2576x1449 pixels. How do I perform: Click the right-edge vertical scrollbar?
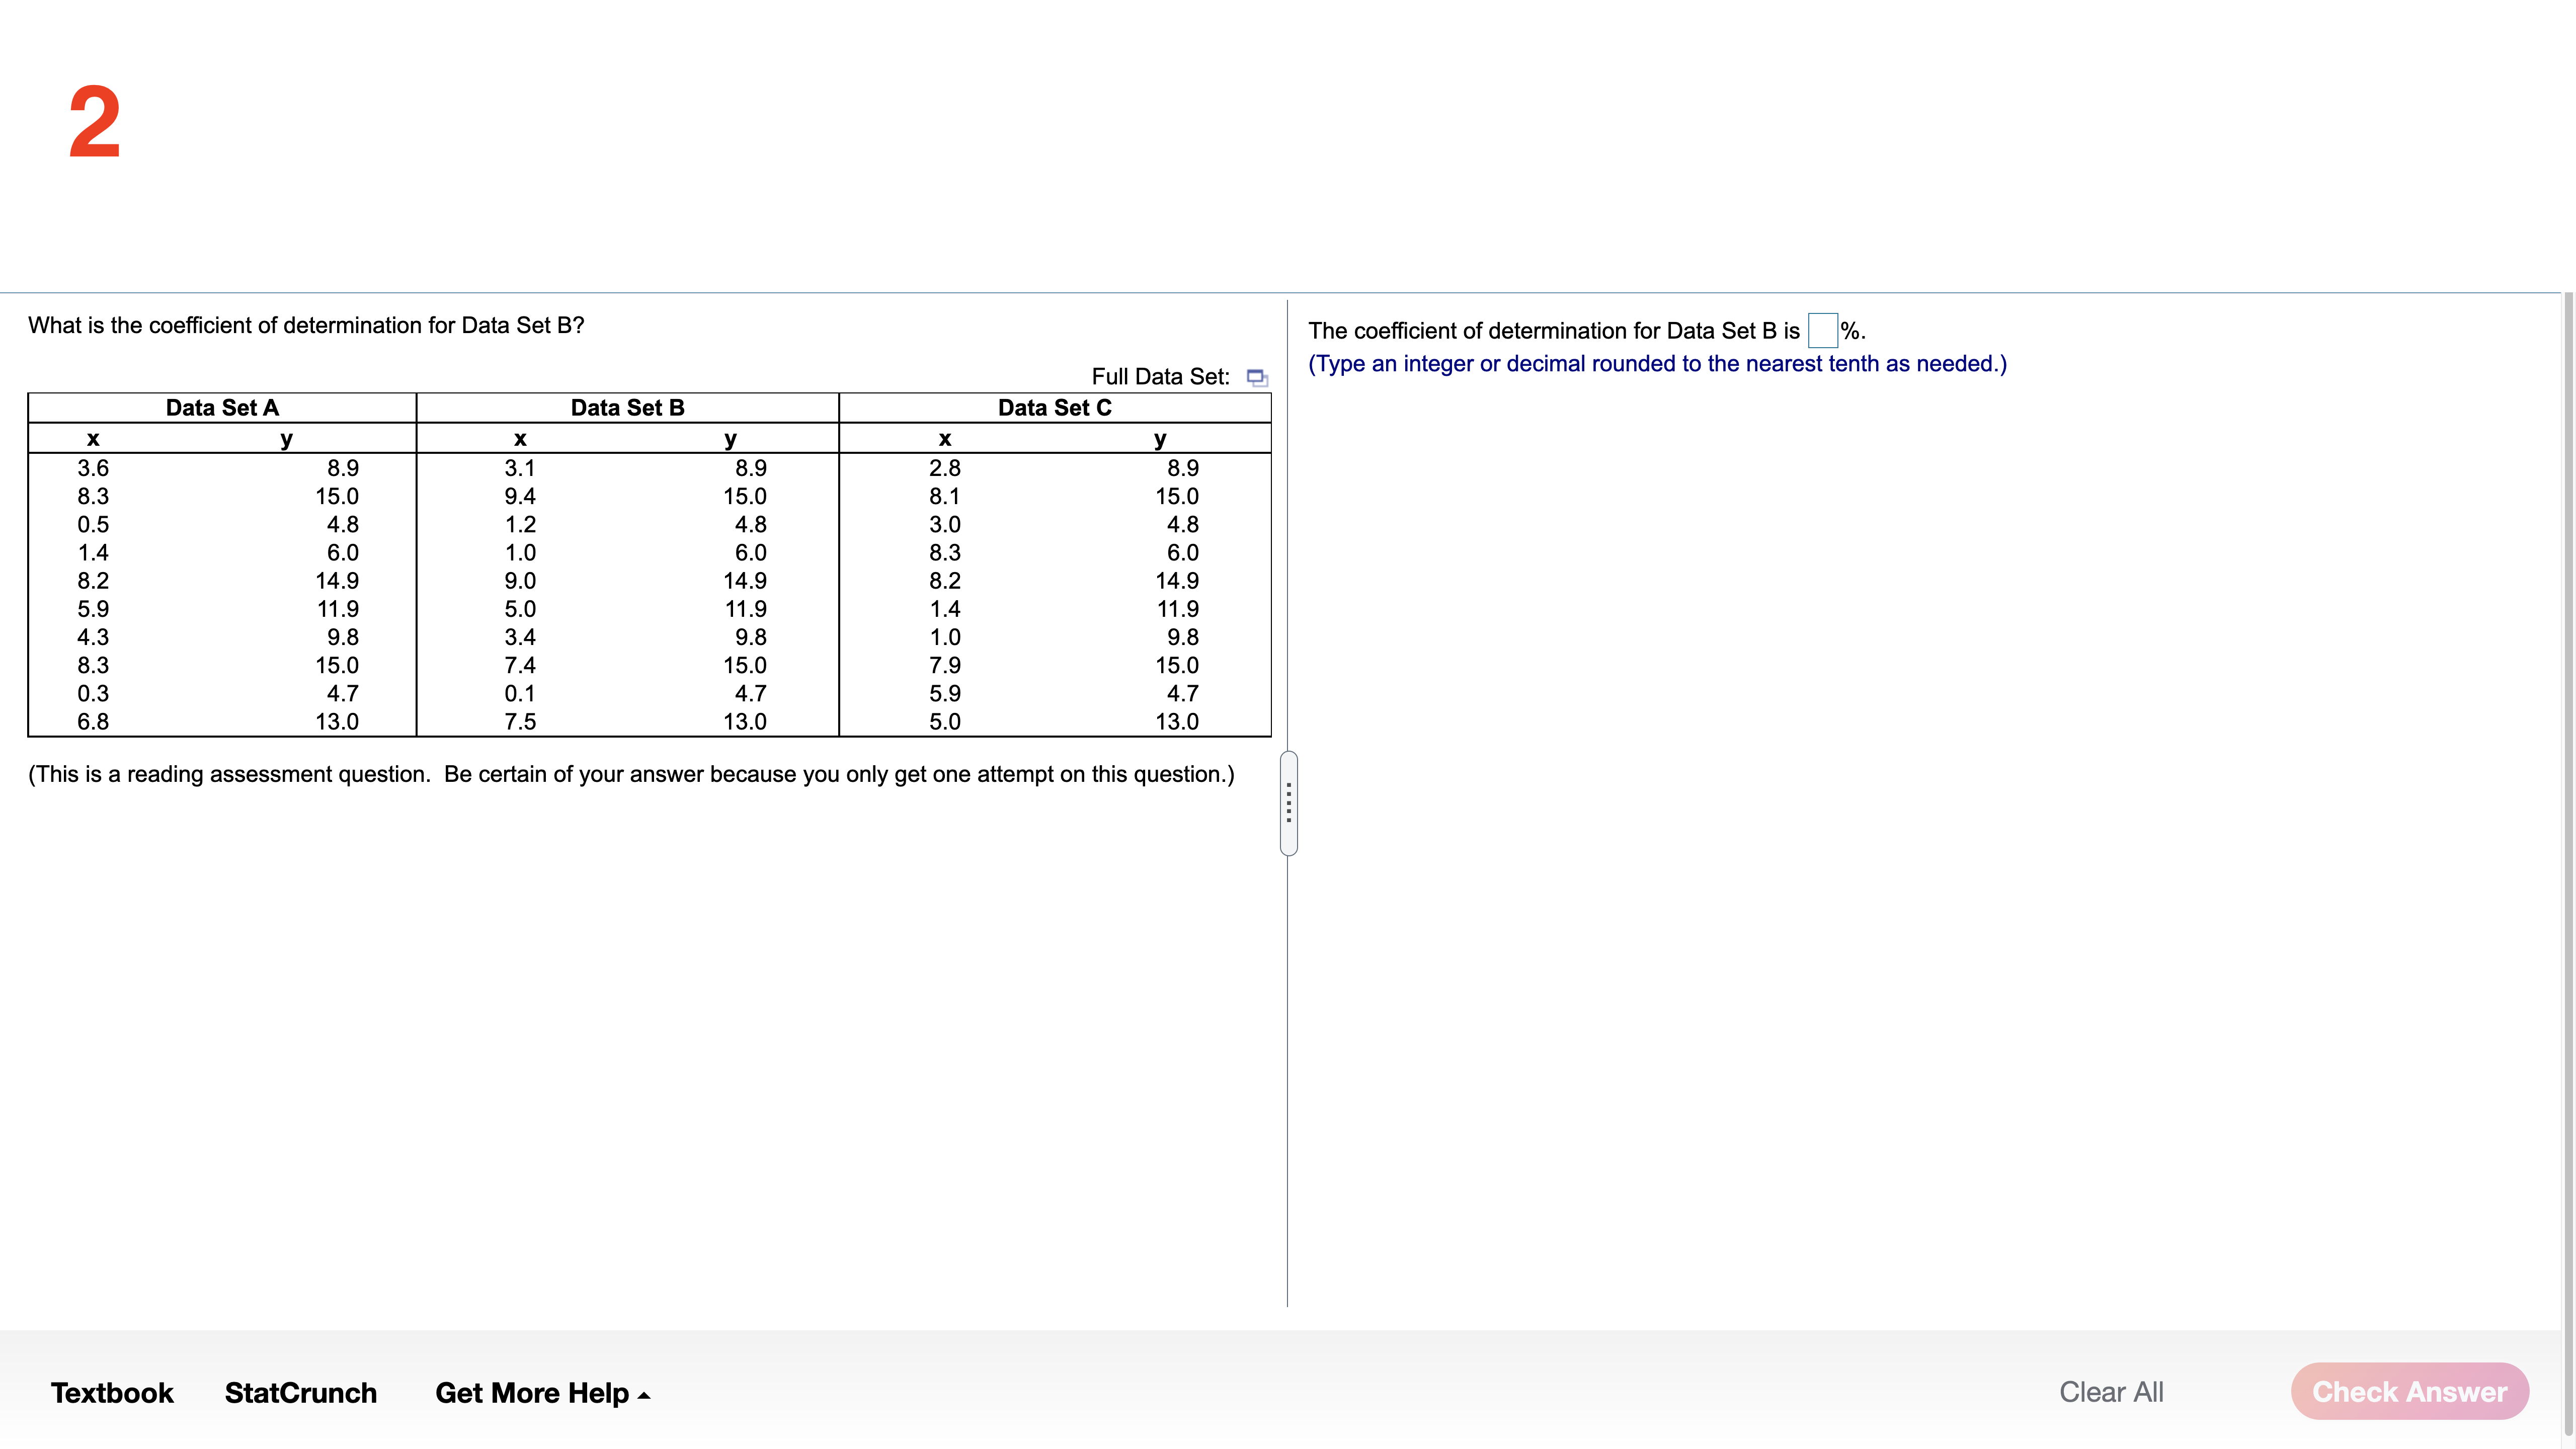point(2568,700)
